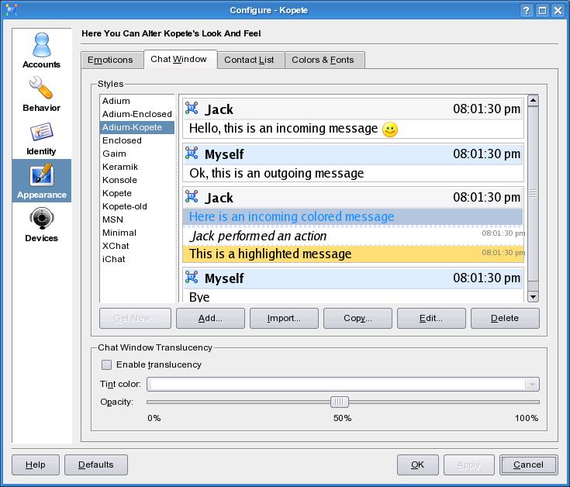The height and width of the screenshot is (487, 570).
Task: Select the Adium-Enclosed style
Action: click(137, 114)
